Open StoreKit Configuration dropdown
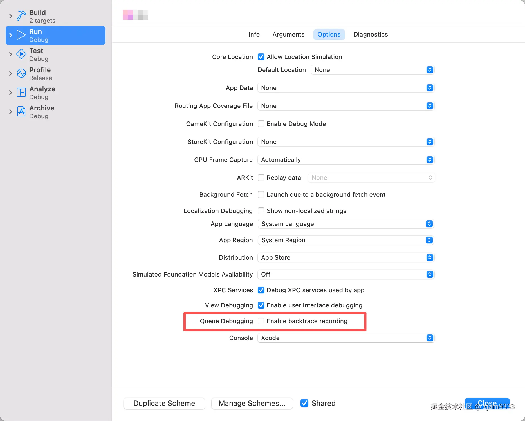The width and height of the screenshot is (525, 421). [x=346, y=142]
